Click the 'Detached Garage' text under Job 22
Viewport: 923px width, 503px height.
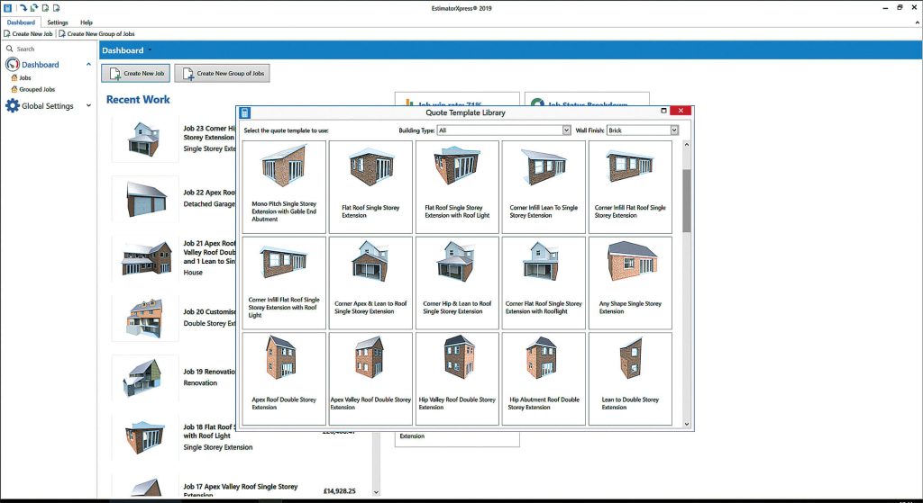208,204
